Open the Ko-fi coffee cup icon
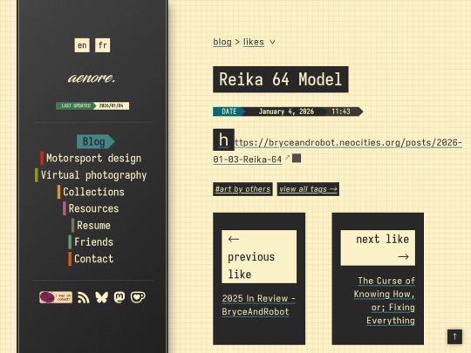 [138, 297]
